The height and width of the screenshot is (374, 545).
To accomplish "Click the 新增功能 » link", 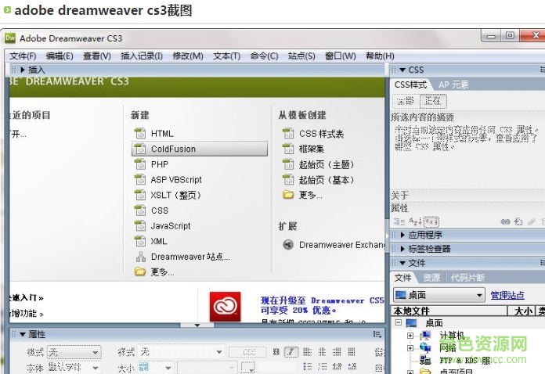I will point(27,314).
